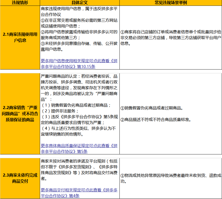The image size is (222, 199).
Task: Click the line '②将用户信息披露或传输给非拼多多认可的'
Action: coord(79,32)
